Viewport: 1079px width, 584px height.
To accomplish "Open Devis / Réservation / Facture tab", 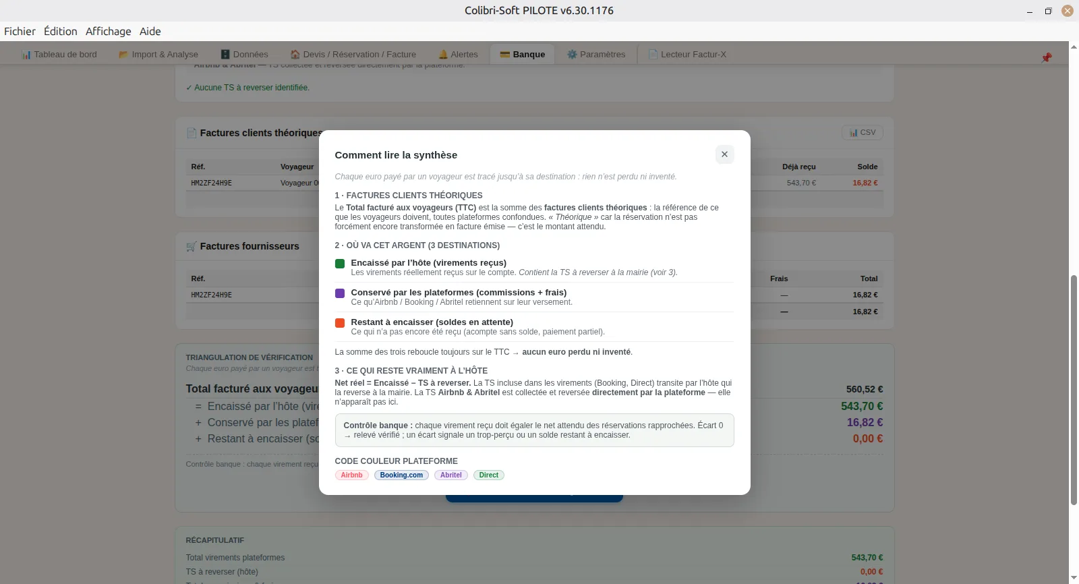I will pyautogui.click(x=353, y=55).
